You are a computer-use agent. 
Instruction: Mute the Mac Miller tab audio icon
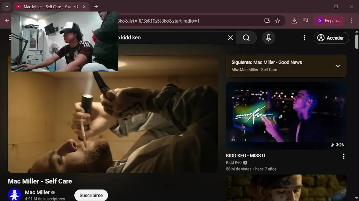coord(76,7)
